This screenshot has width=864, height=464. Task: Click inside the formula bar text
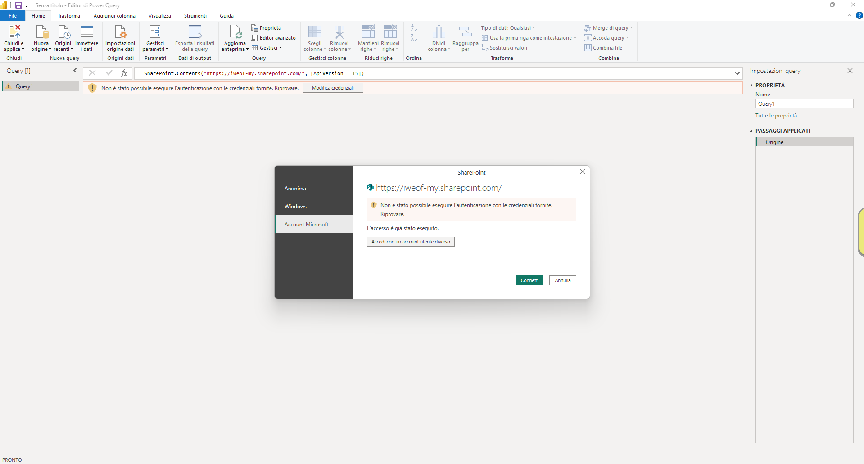point(433,73)
